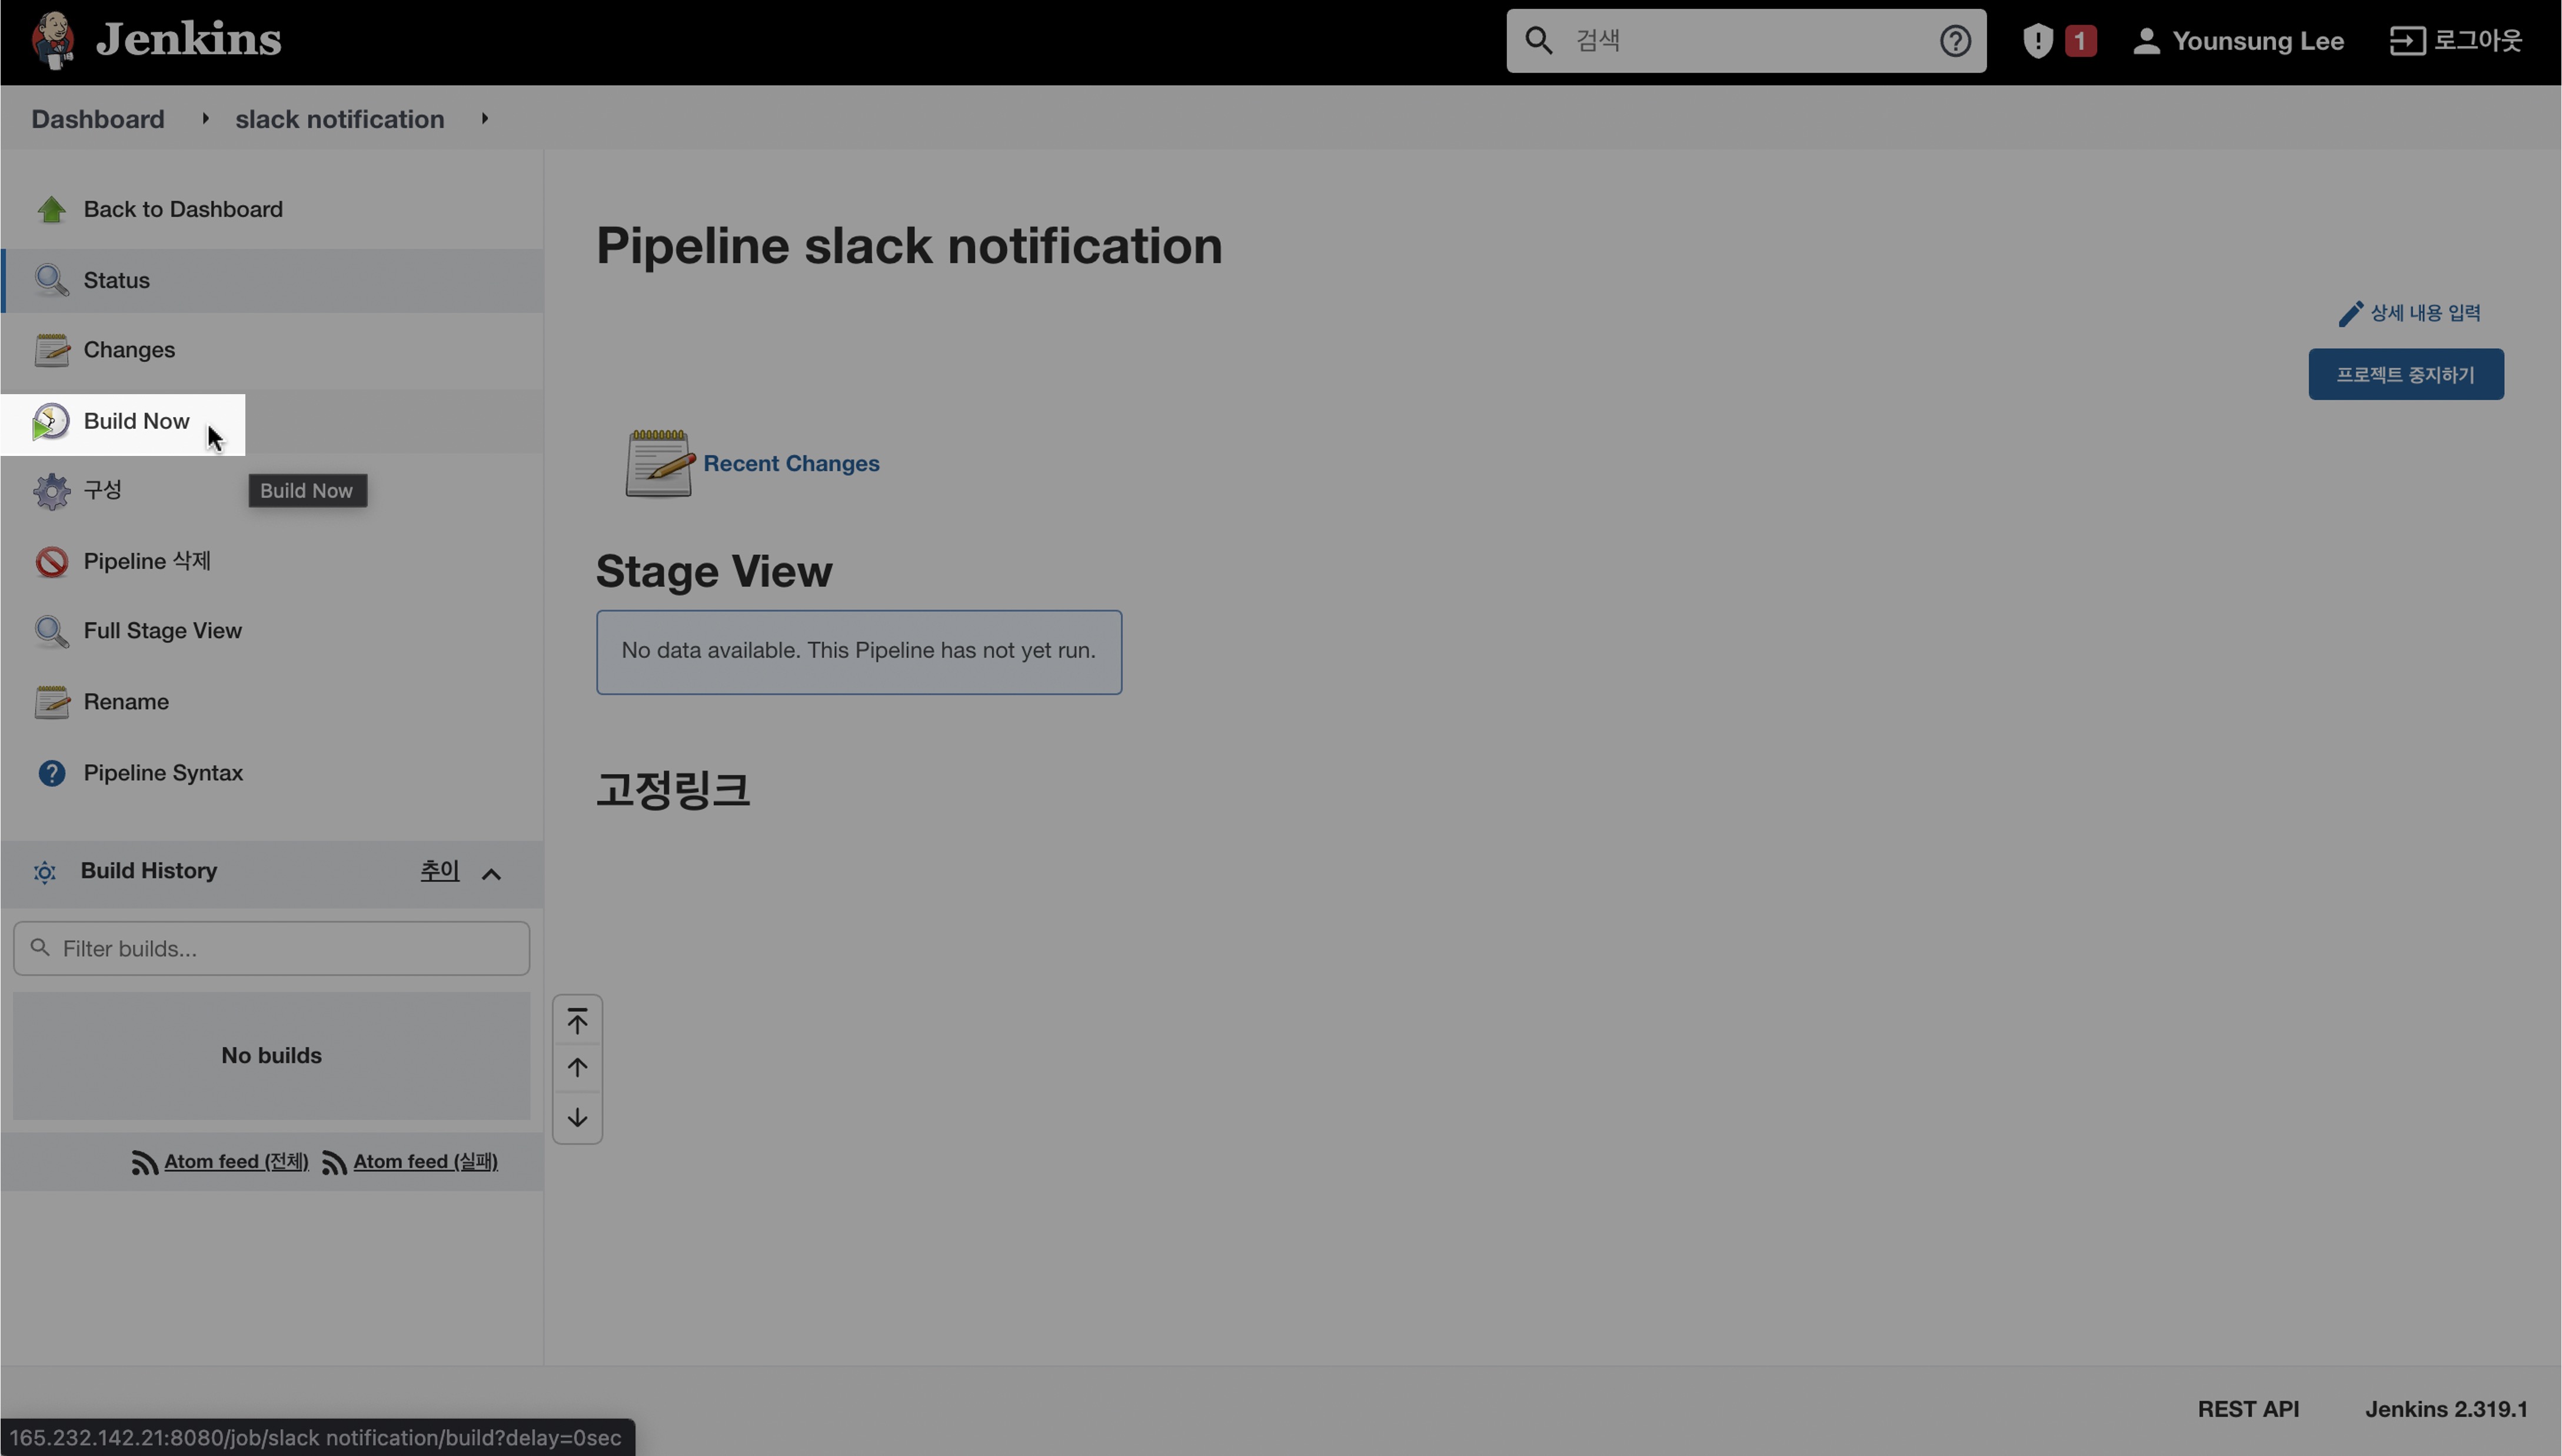Collapse the Build History panel chevron

[491, 875]
